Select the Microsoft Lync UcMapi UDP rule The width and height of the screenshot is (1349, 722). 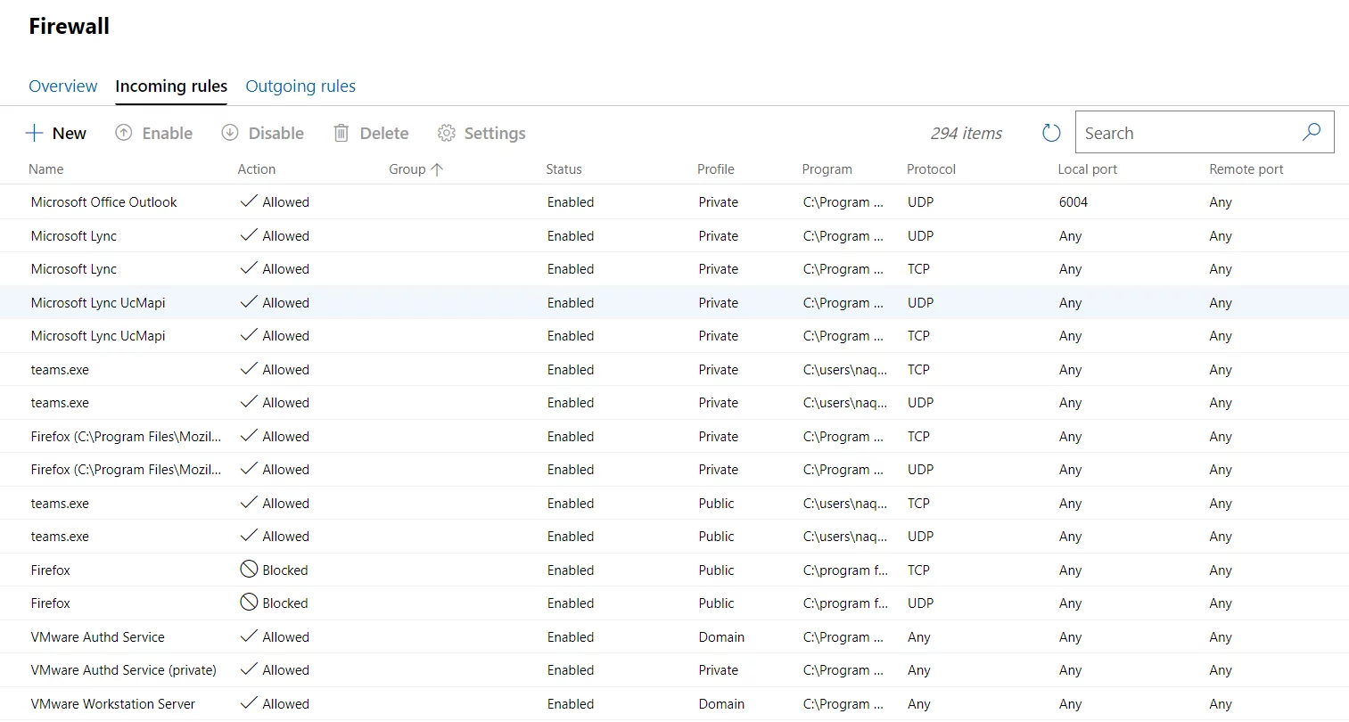pyautogui.click(x=674, y=302)
